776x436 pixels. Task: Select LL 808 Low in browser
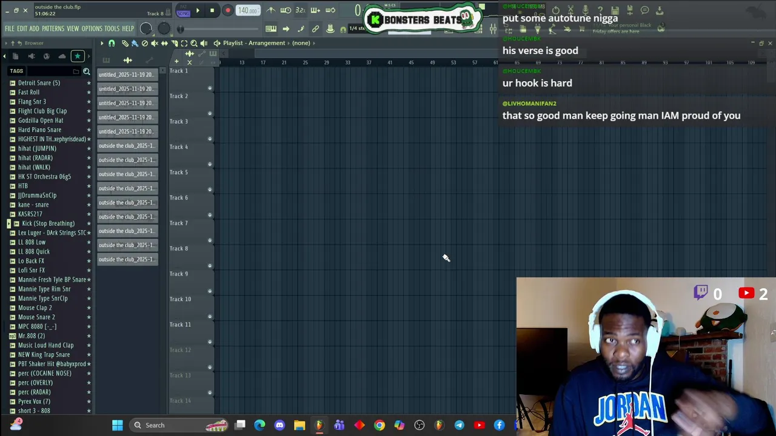pyautogui.click(x=32, y=242)
